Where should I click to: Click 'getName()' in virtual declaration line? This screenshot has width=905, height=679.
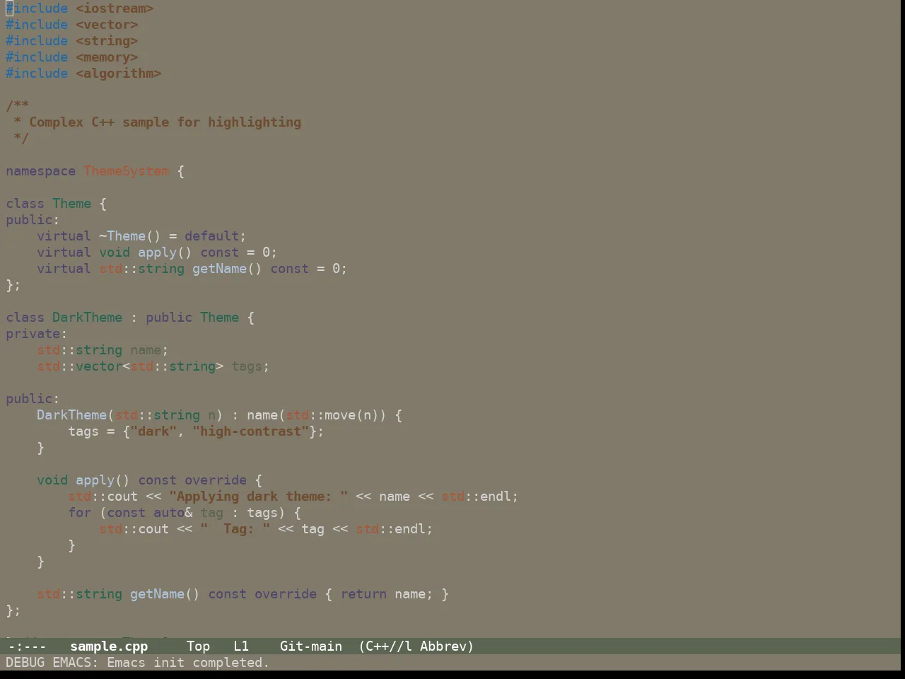point(228,269)
